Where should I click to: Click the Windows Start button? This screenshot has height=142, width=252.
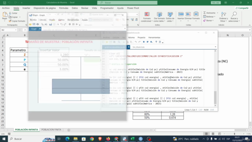[4, 139]
